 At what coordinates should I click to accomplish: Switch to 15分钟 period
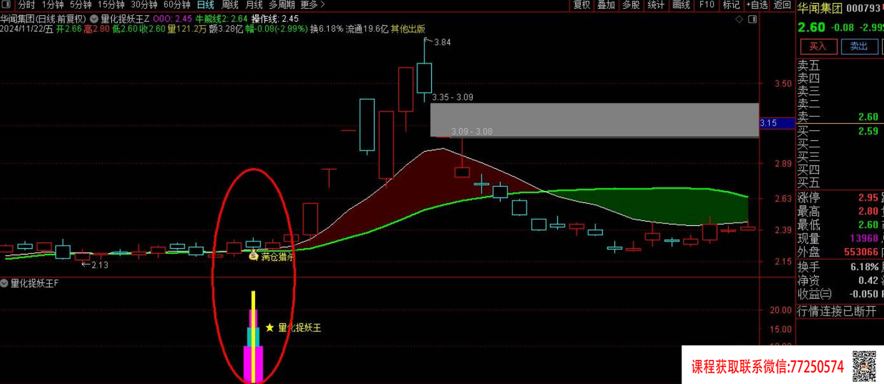[x=111, y=4]
